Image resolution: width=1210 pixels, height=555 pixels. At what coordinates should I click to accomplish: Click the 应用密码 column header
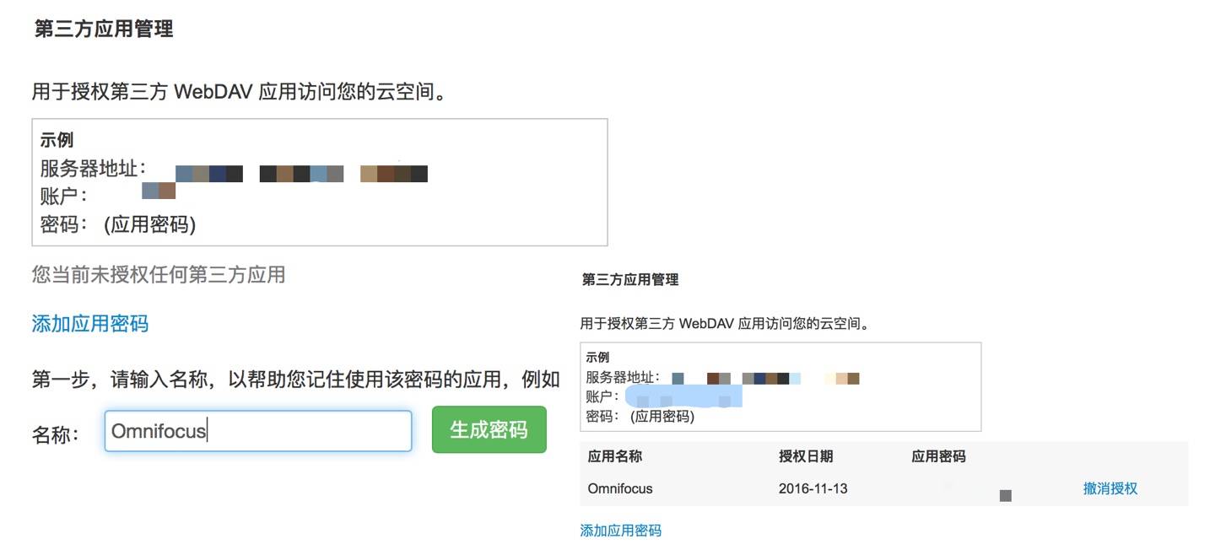(938, 456)
